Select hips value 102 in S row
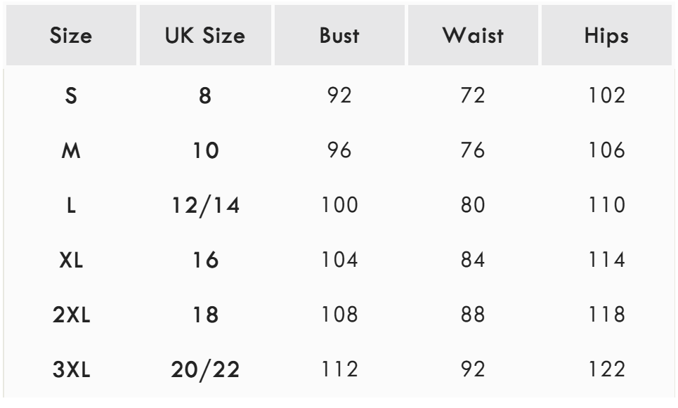The image size is (678, 408). pos(605,95)
